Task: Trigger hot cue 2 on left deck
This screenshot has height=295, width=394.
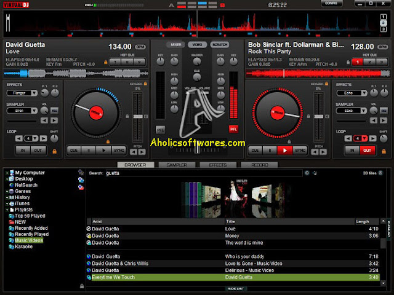Action: click(127, 62)
